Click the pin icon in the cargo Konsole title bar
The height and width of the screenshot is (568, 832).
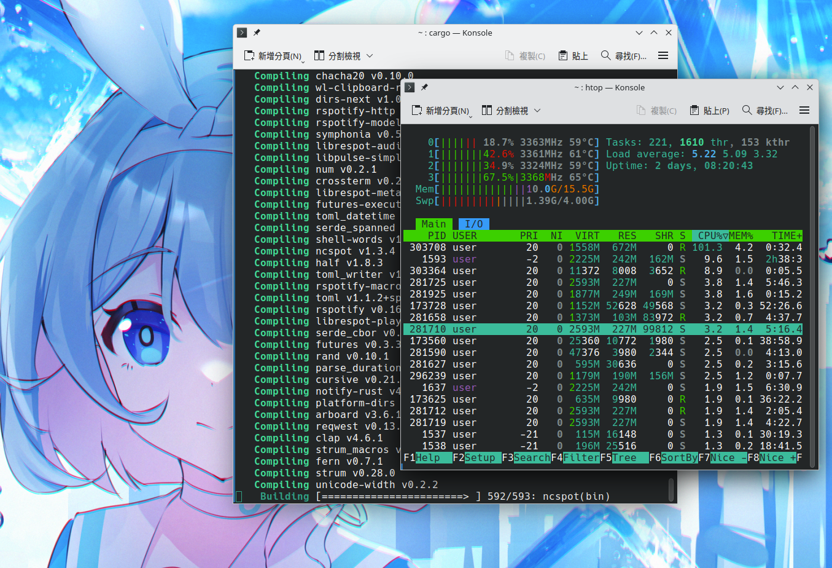[x=257, y=33]
